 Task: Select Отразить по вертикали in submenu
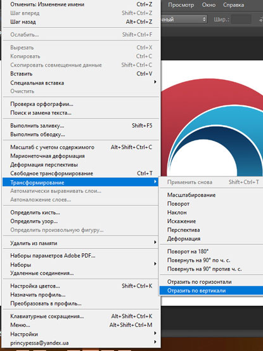tap(211, 291)
